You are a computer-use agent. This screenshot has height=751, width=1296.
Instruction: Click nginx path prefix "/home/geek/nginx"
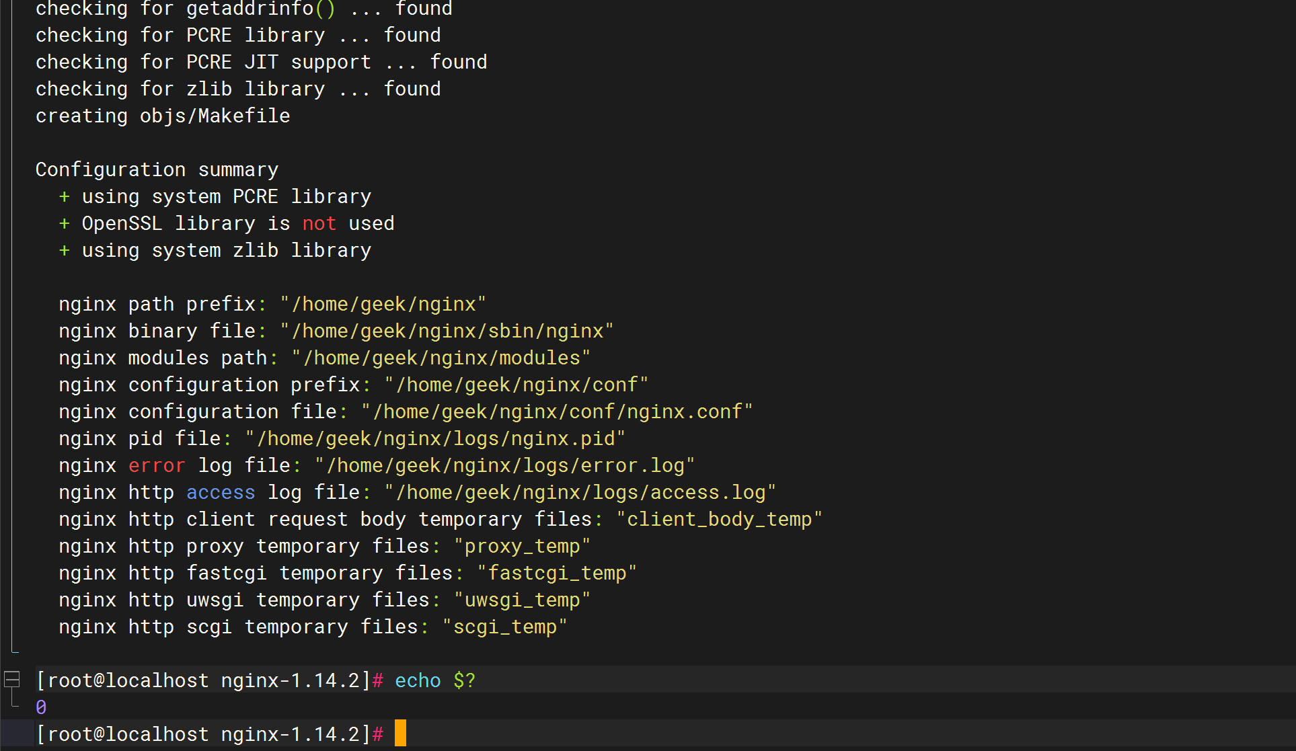click(x=383, y=304)
